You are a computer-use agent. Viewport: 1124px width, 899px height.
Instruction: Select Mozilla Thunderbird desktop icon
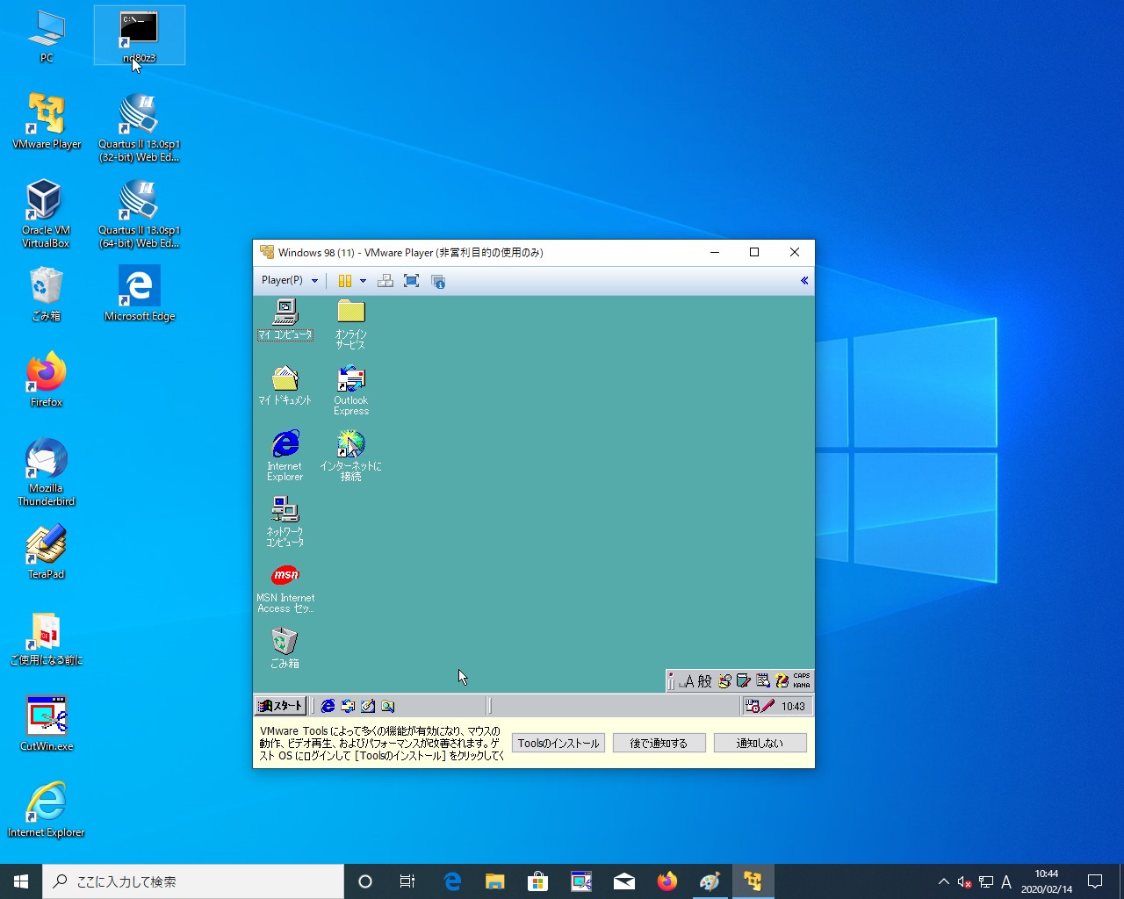tap(46, 472)
